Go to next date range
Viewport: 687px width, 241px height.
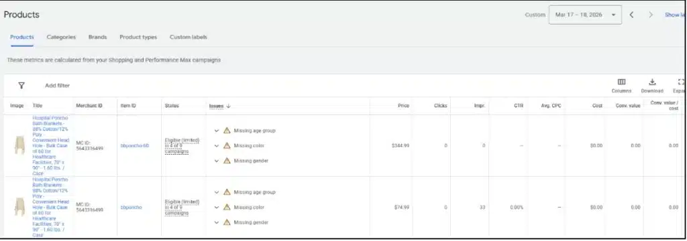pyautogui.click(x=651, y=15)
